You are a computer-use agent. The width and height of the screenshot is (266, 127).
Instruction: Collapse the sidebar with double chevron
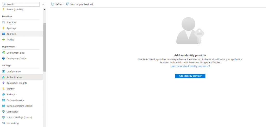coord(43,4)
